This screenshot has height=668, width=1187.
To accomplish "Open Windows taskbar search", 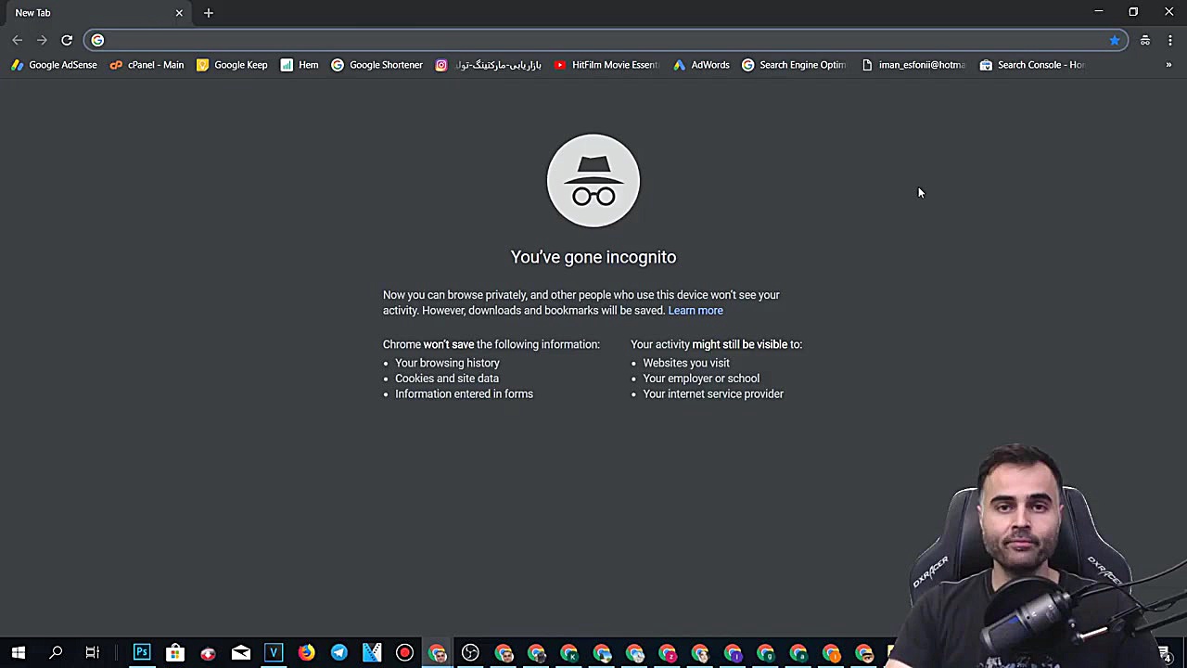I will click(x=56, y=653).
